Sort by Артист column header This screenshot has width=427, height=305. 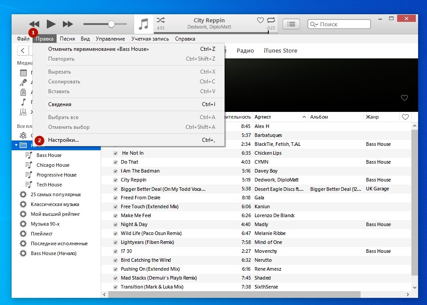pyautogui.click(x=280, y=117)
